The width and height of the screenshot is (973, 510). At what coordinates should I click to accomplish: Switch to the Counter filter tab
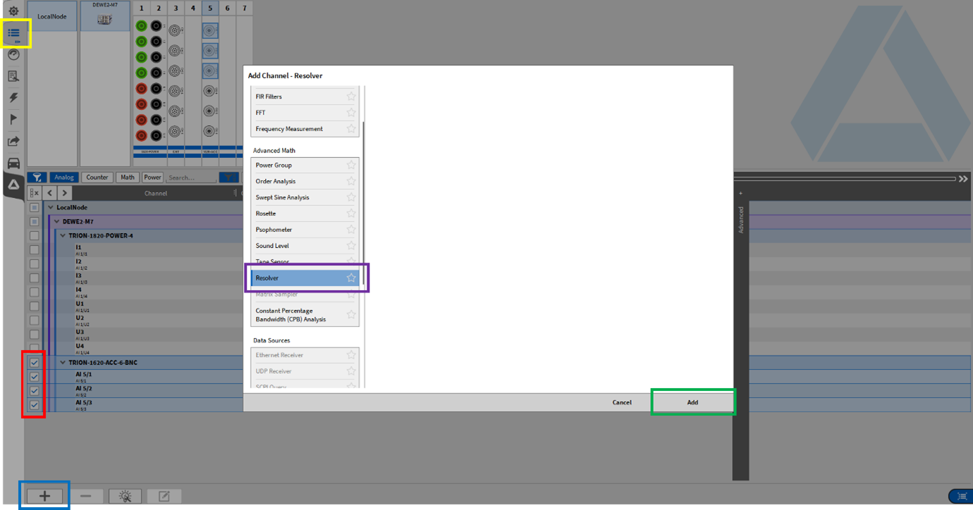(x=97, y=178)
